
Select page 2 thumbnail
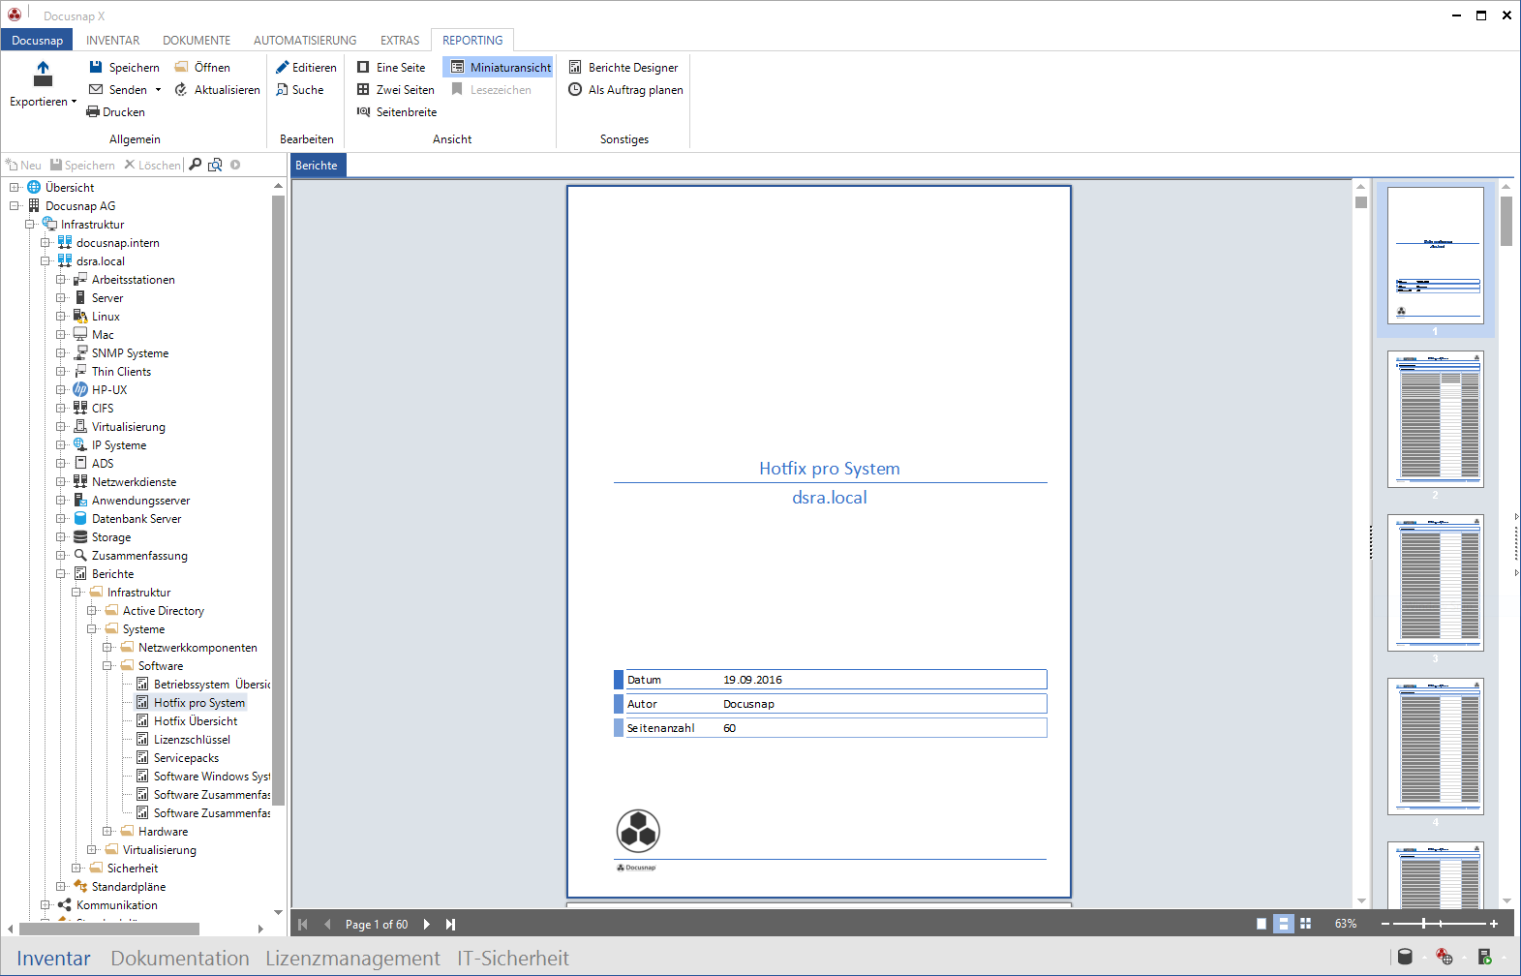click(1436, 419)
